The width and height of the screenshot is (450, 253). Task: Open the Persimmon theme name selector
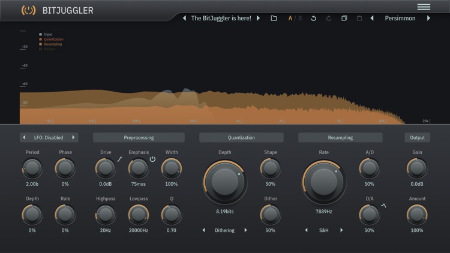coord(400,19)
